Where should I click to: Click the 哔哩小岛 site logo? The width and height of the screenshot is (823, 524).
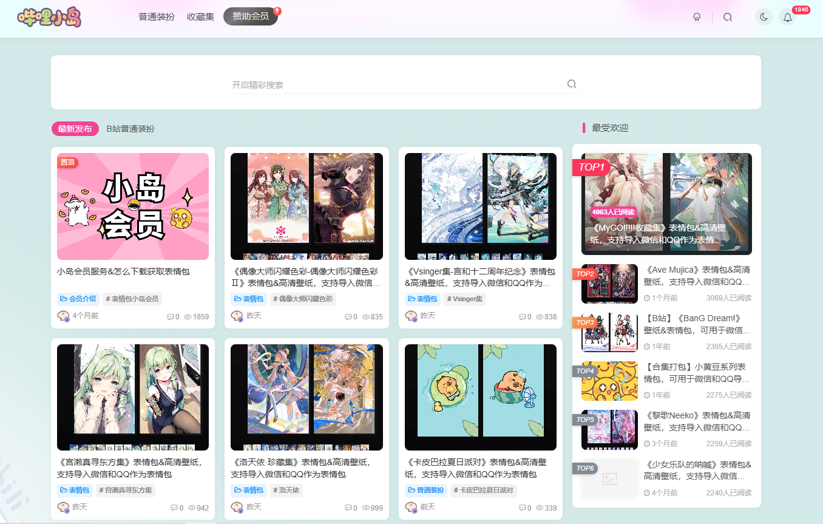(49, 17)
